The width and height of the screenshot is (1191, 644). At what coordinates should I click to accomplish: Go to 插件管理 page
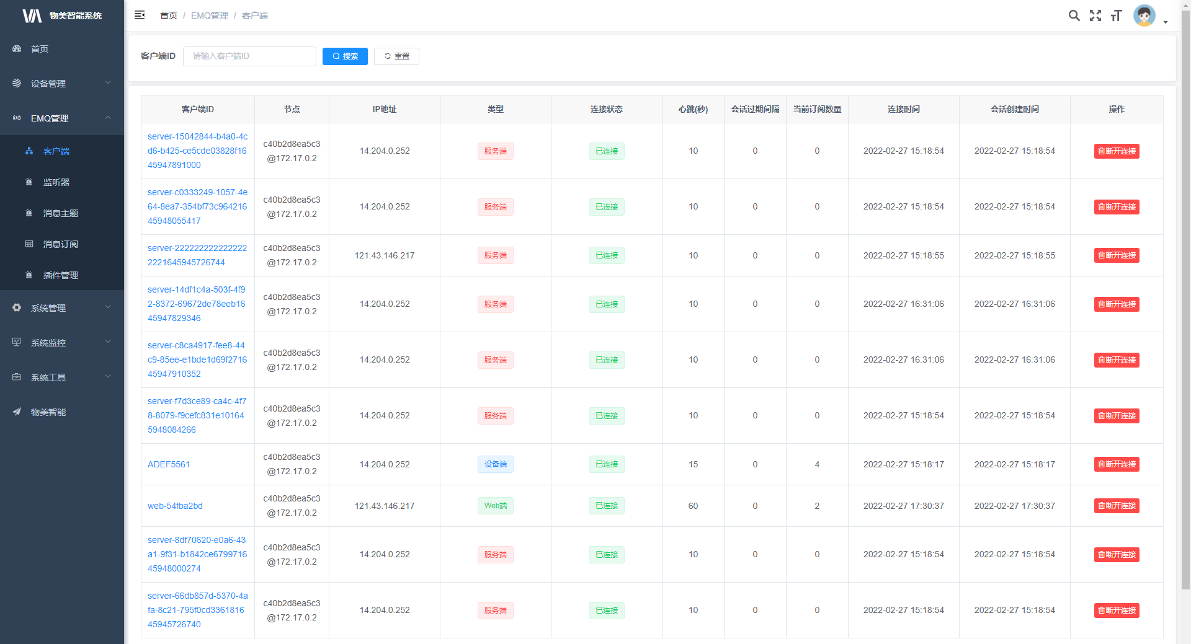click(61, 275)
